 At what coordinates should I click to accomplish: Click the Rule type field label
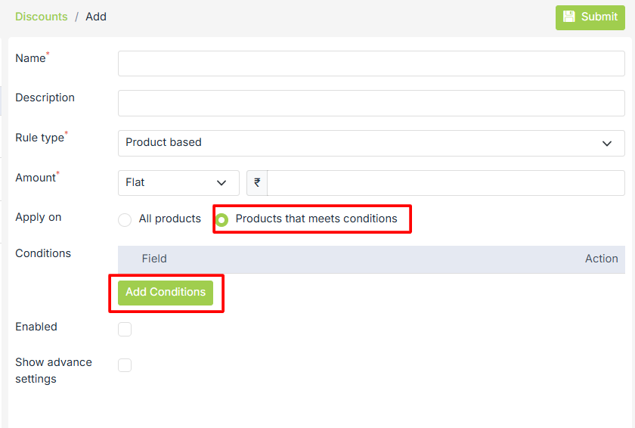pos(40,138)
